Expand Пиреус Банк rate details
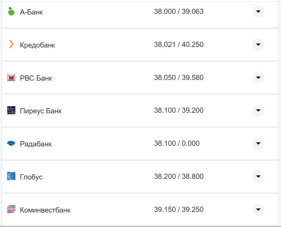 pos(258,110)
